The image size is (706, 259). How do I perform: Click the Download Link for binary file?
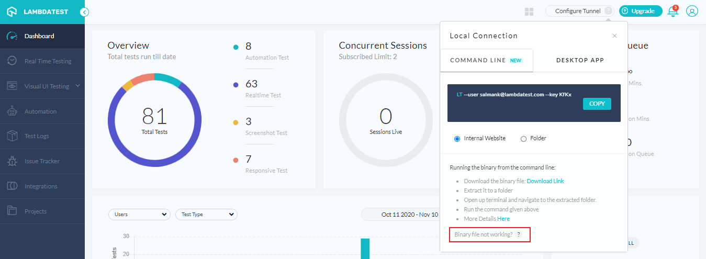pos(545,181)
